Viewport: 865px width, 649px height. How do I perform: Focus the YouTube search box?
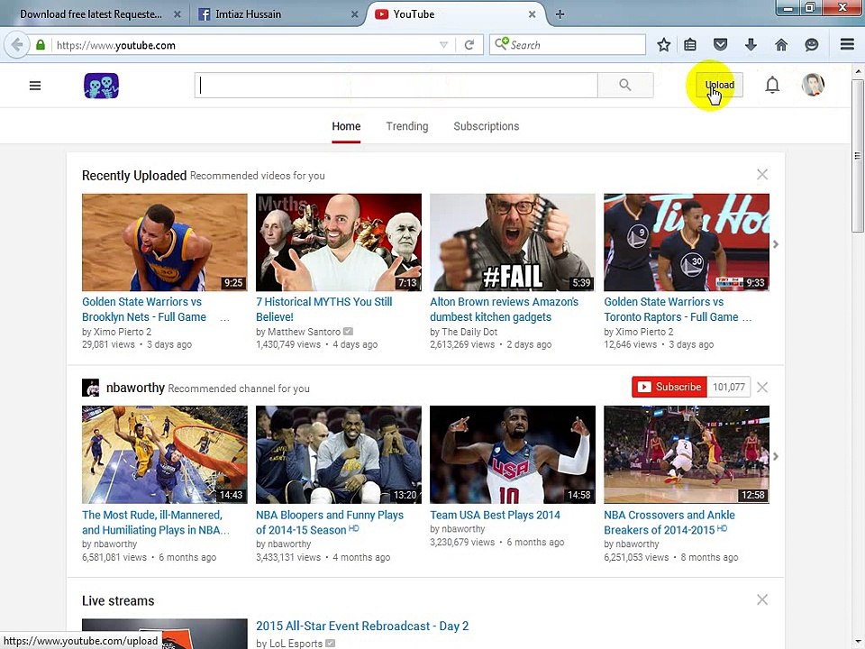tap(396, 85)
